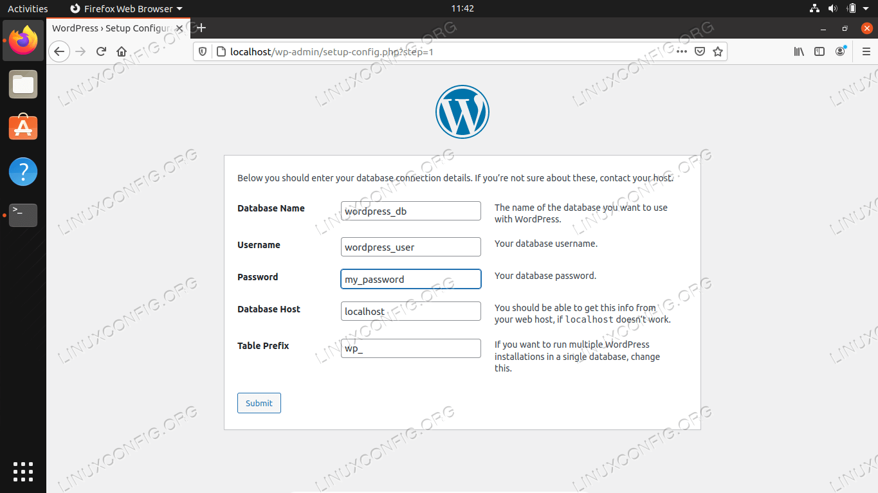Show the sidebars panel icon

coord(819,51)
